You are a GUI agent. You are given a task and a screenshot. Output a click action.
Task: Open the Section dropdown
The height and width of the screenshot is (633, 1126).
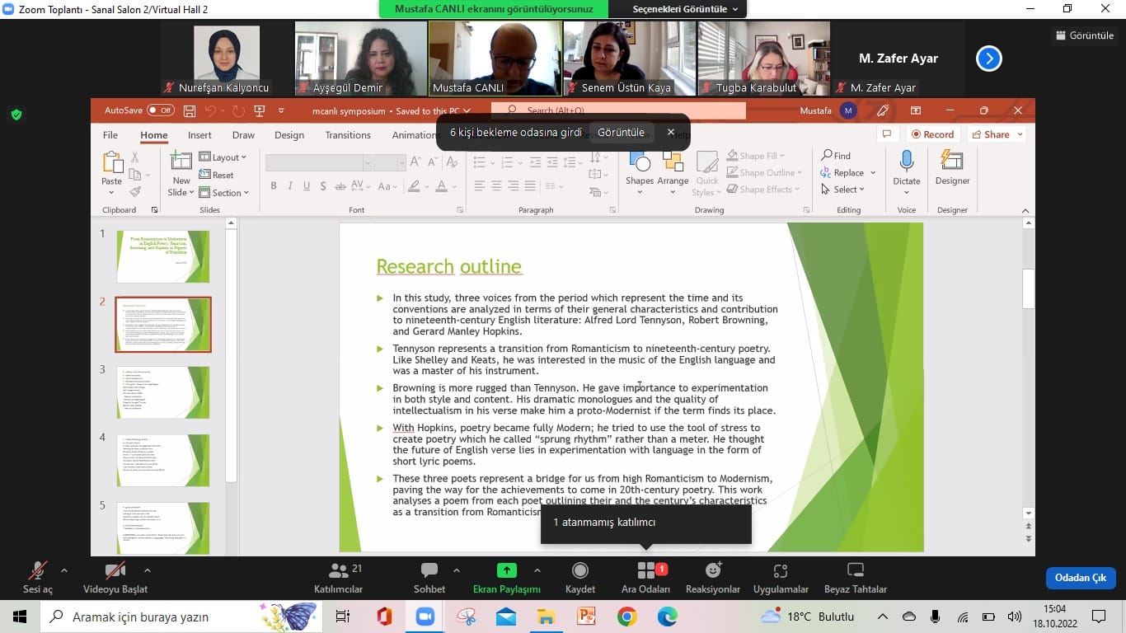click(224, 193)
